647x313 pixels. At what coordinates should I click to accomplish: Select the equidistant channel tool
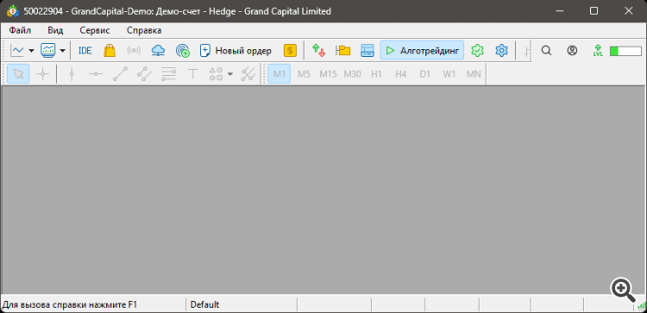[x=144, y=74]
